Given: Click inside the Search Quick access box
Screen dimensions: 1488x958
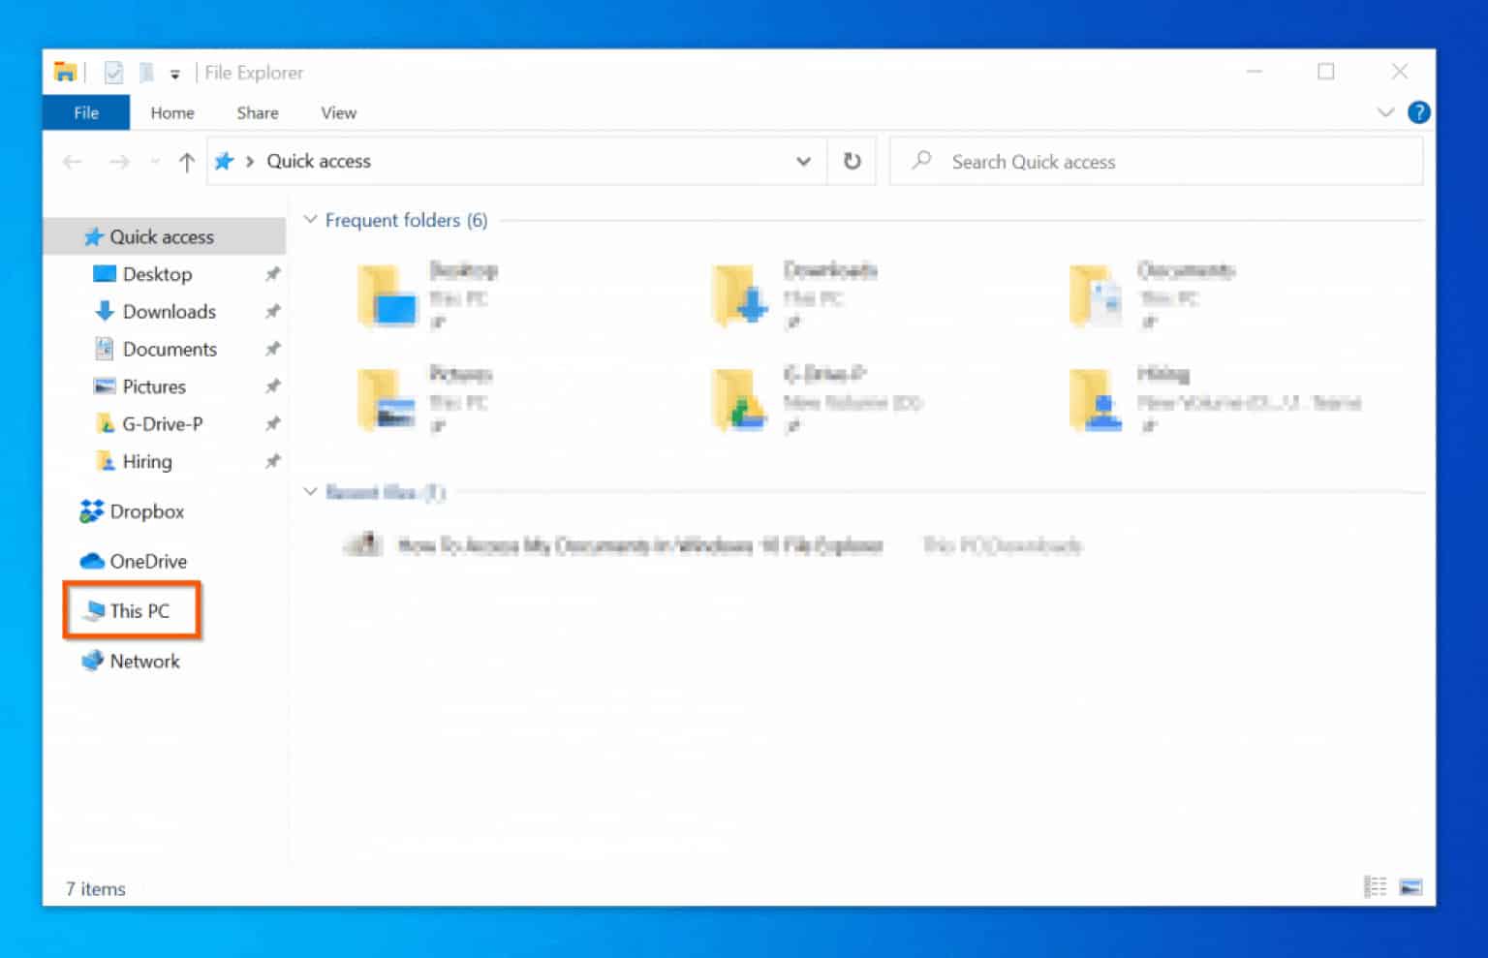Looking at the screenshot, I should tap(1066, 161).
